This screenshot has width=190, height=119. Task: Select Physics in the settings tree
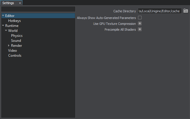(x=17, y=36)
